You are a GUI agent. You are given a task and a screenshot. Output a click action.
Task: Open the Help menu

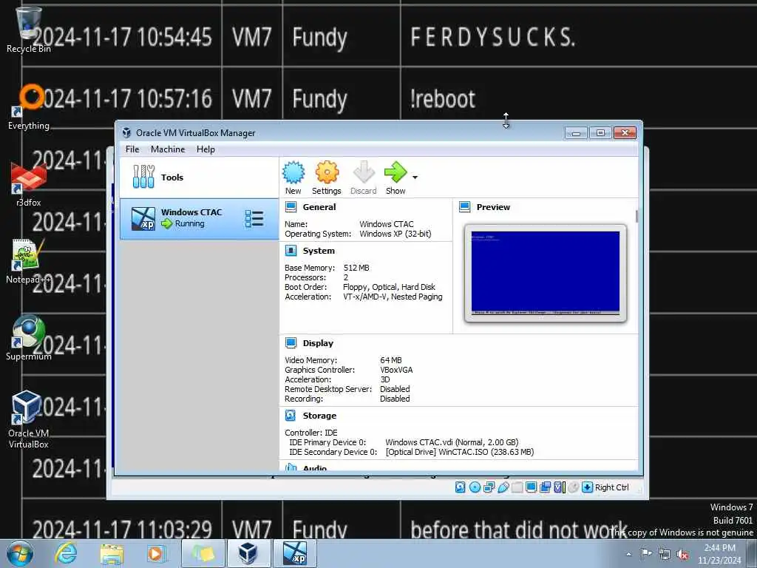pyautogui.click(x=206, y=149)
